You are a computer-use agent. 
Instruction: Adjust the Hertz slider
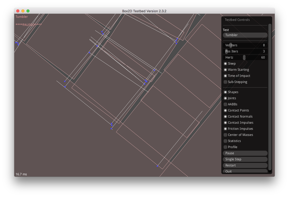(245, 57)
